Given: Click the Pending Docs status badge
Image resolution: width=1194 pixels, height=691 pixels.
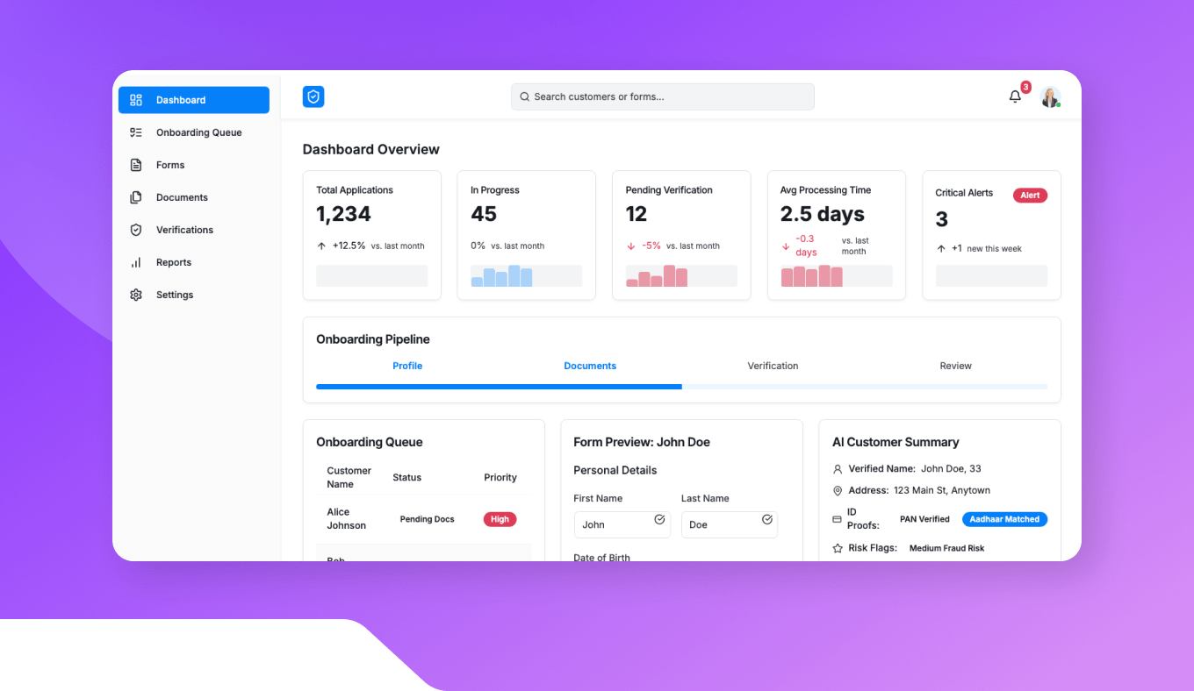Looking at the screenshot, I should point(428,519).
